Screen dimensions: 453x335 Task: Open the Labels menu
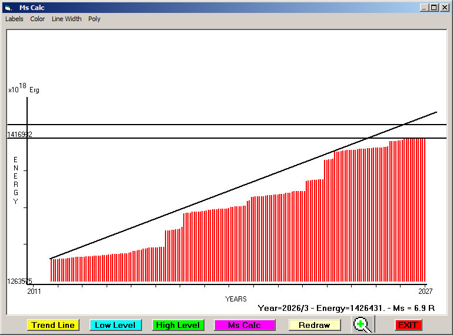pyautogui.click(x=14, y=19)
